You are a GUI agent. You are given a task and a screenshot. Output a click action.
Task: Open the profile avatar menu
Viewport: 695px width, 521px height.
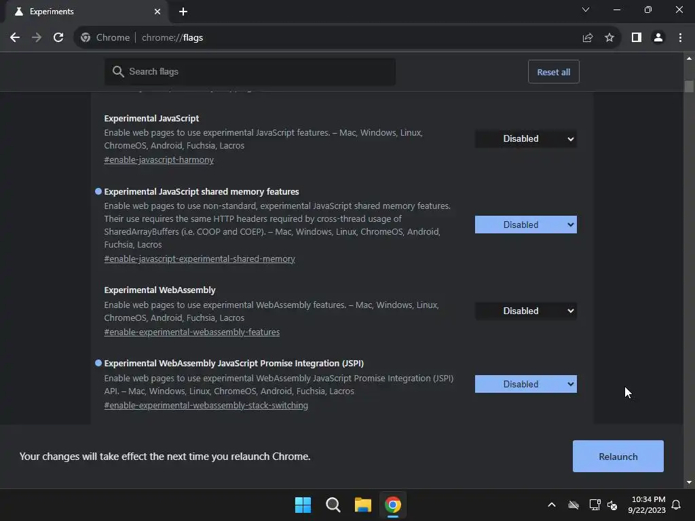click(658, 38)
